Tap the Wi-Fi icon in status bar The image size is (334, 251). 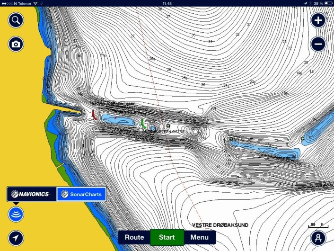[x=35, y=3]
